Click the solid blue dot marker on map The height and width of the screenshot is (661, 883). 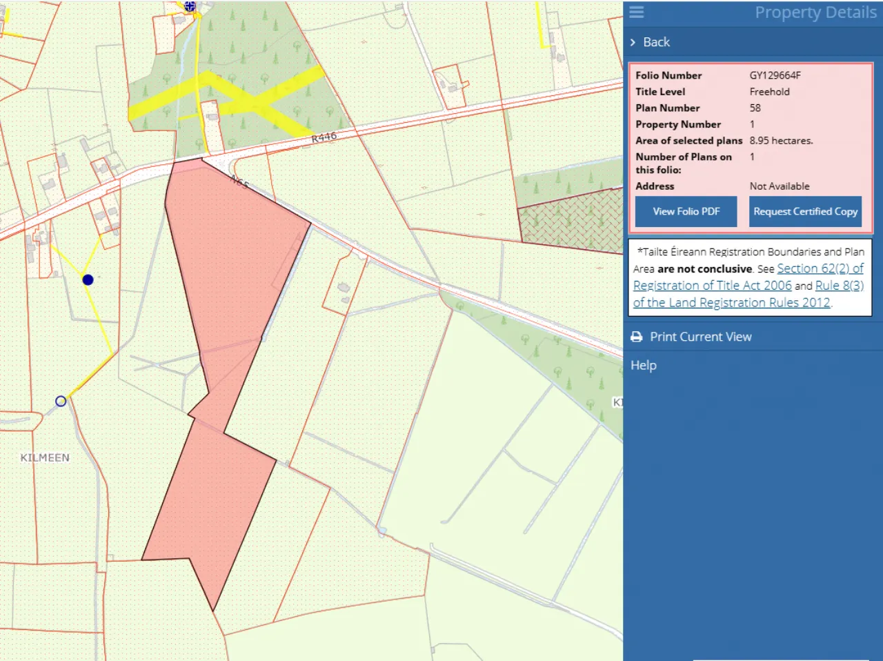point(88,279)
